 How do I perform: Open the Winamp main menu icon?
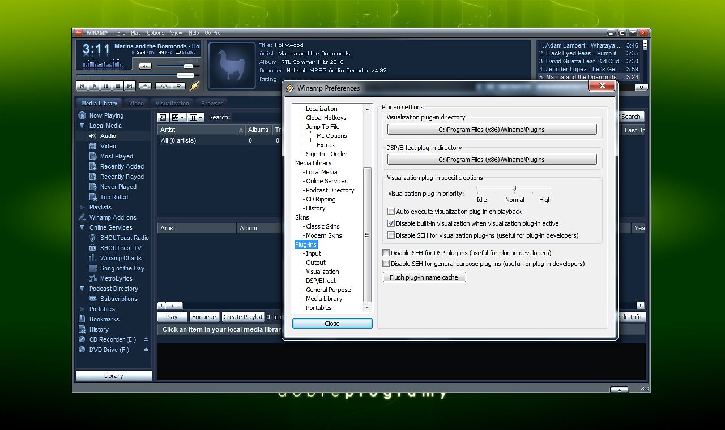click(79, 33)
